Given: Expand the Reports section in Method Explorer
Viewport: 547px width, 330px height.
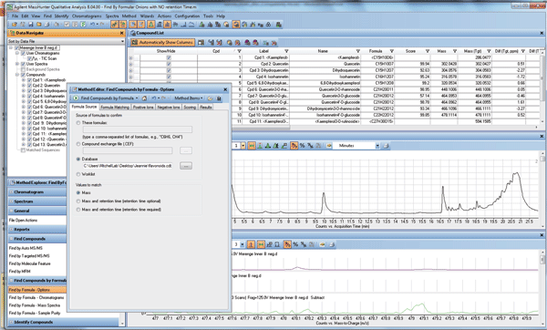Looking at the screenshot, I should click(11, 230).
